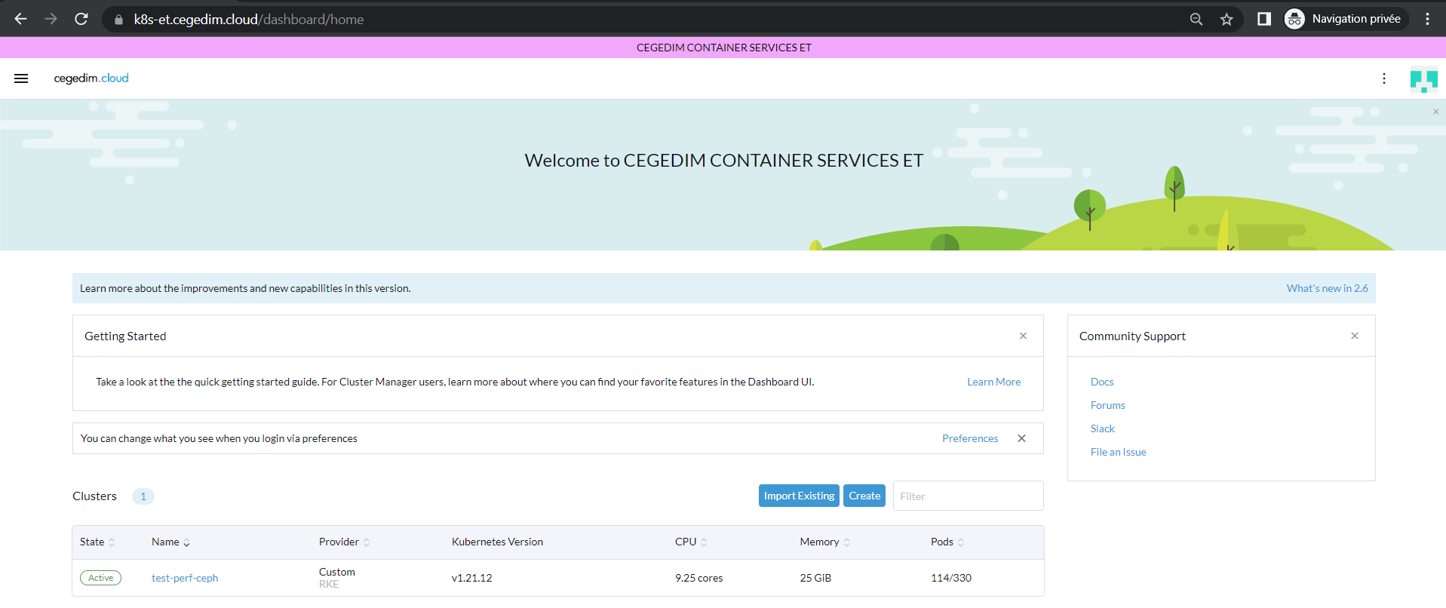Viewport: 1446px width, 608px height.
Task: Dismiss the preferences notice
Action: click(x=1021, y=438)
